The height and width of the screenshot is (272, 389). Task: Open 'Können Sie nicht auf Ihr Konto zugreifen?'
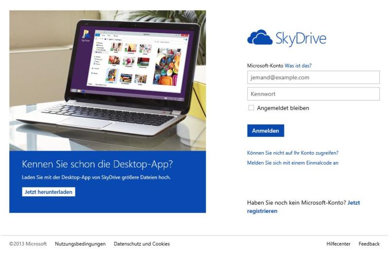pyautogui.click(x=292, y=153)
